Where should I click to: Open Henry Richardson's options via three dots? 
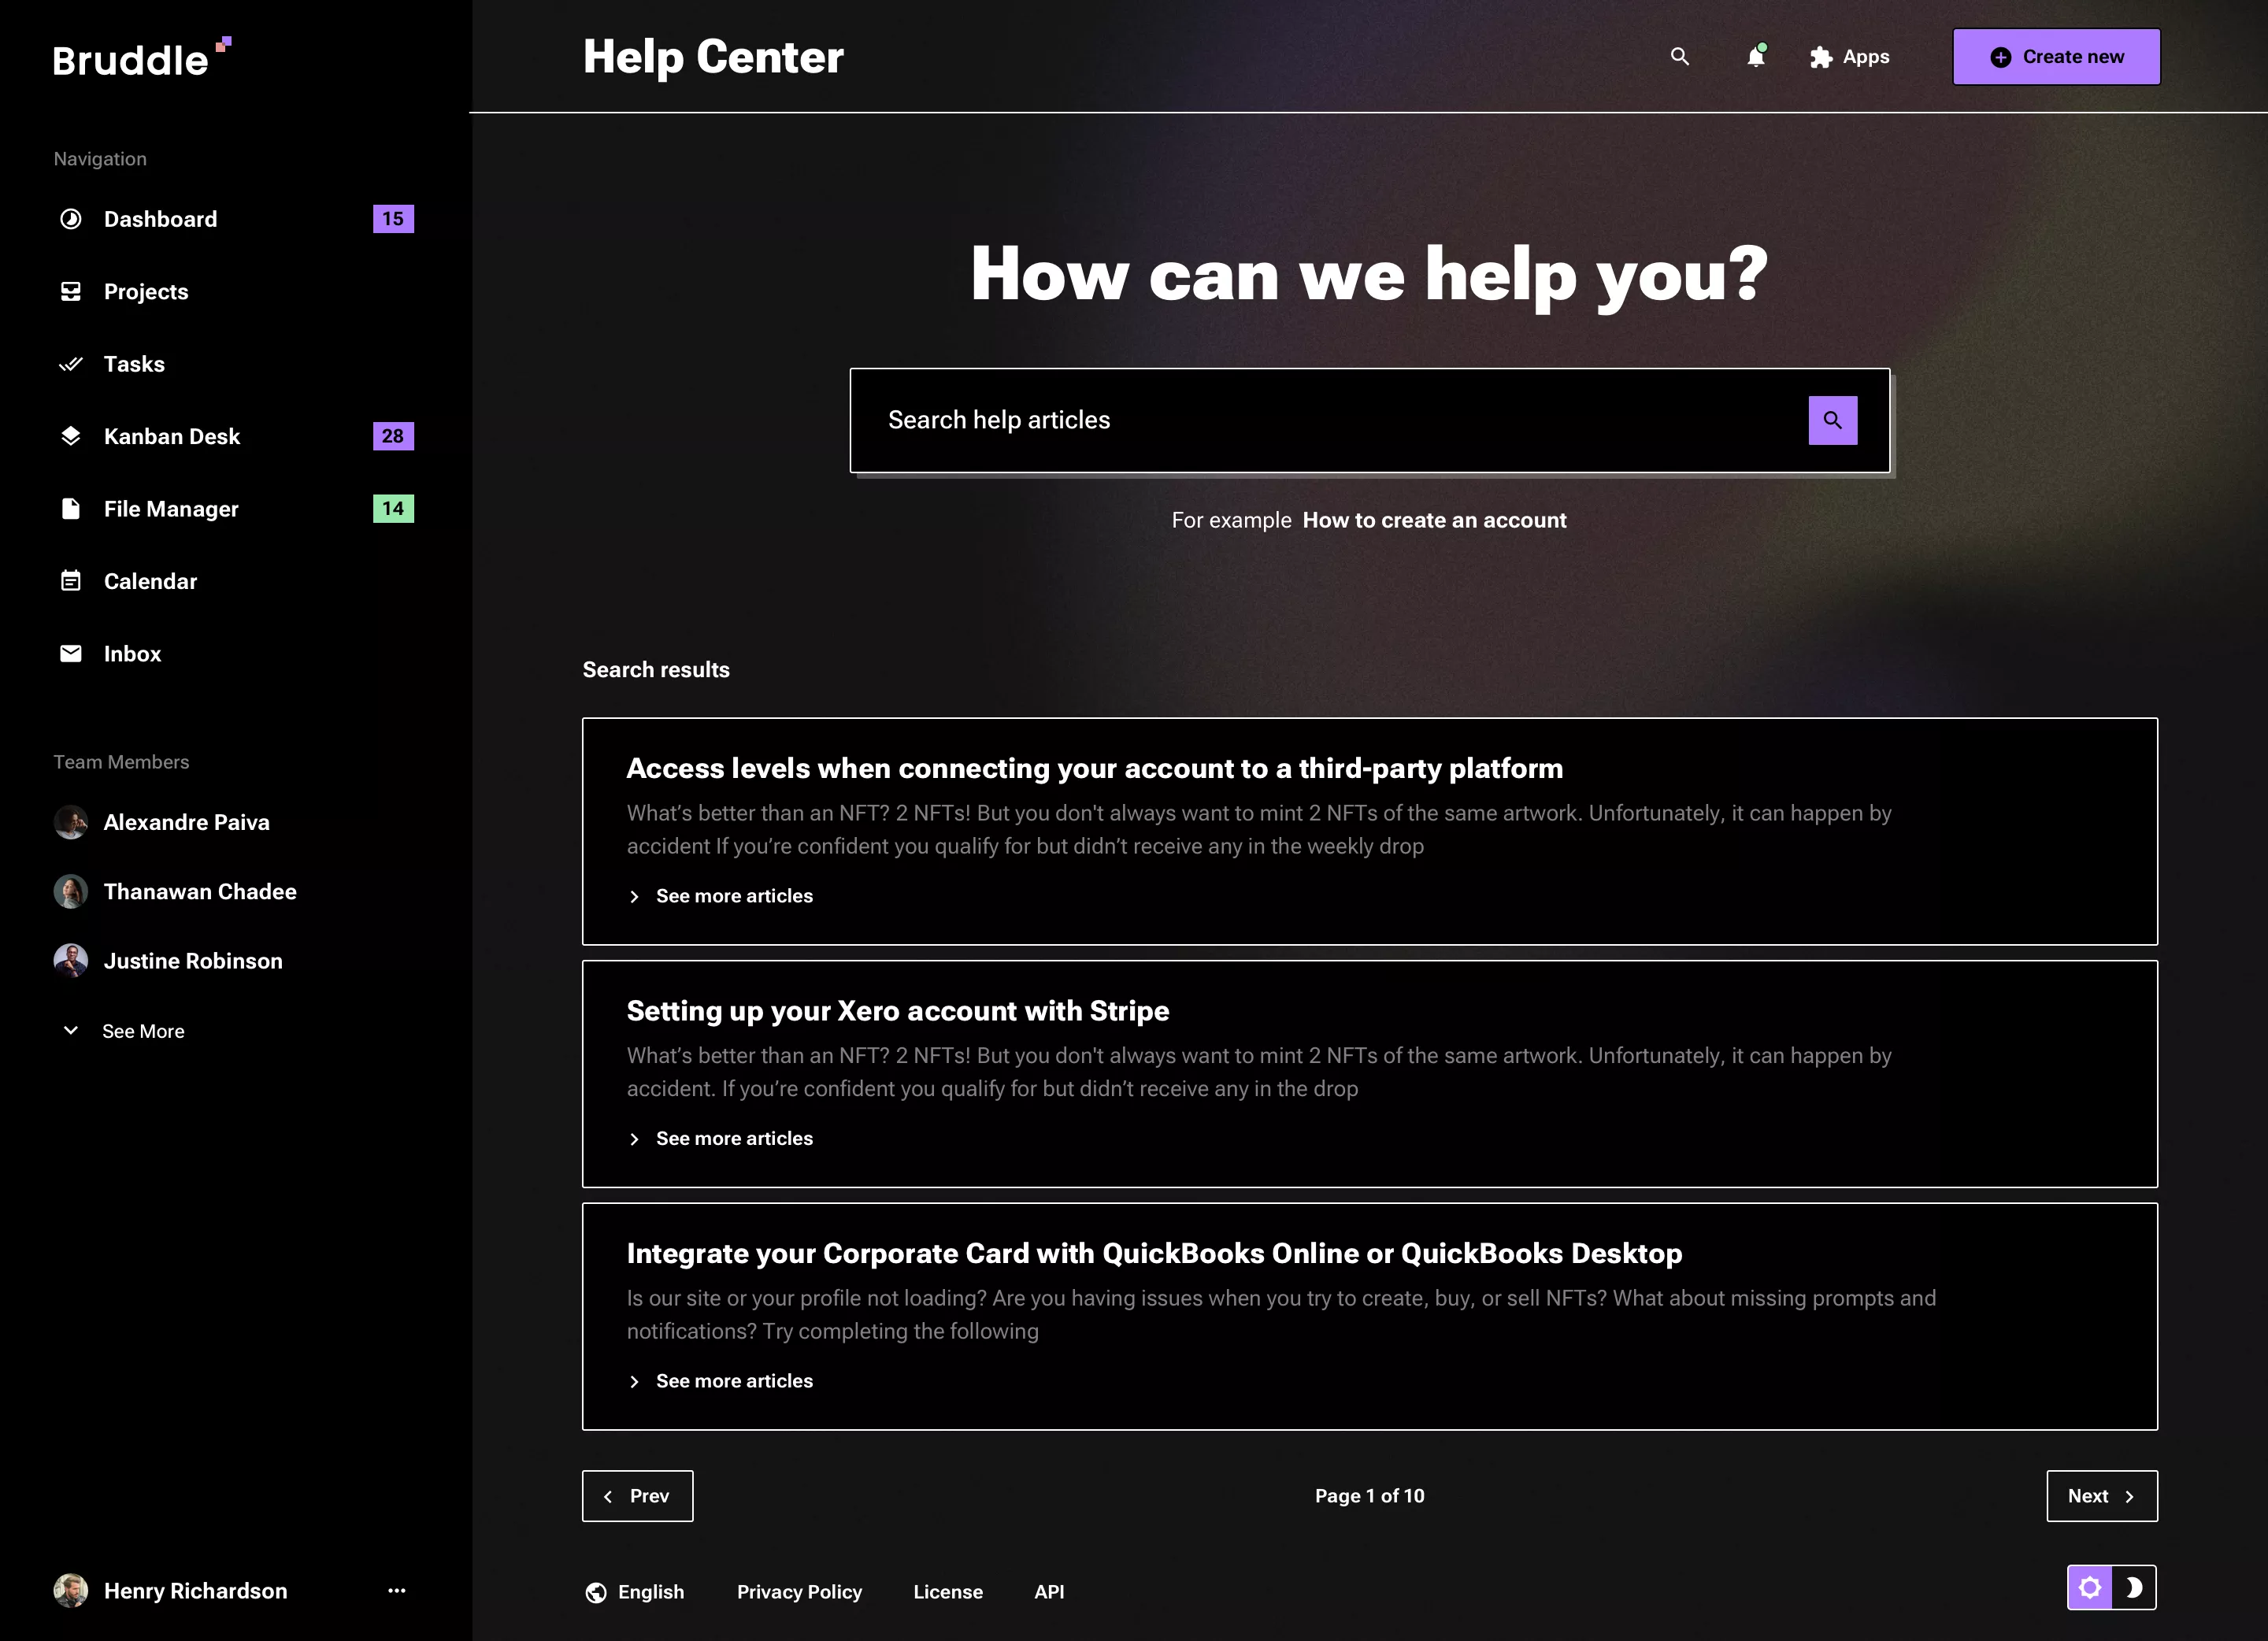[397, 1591]
